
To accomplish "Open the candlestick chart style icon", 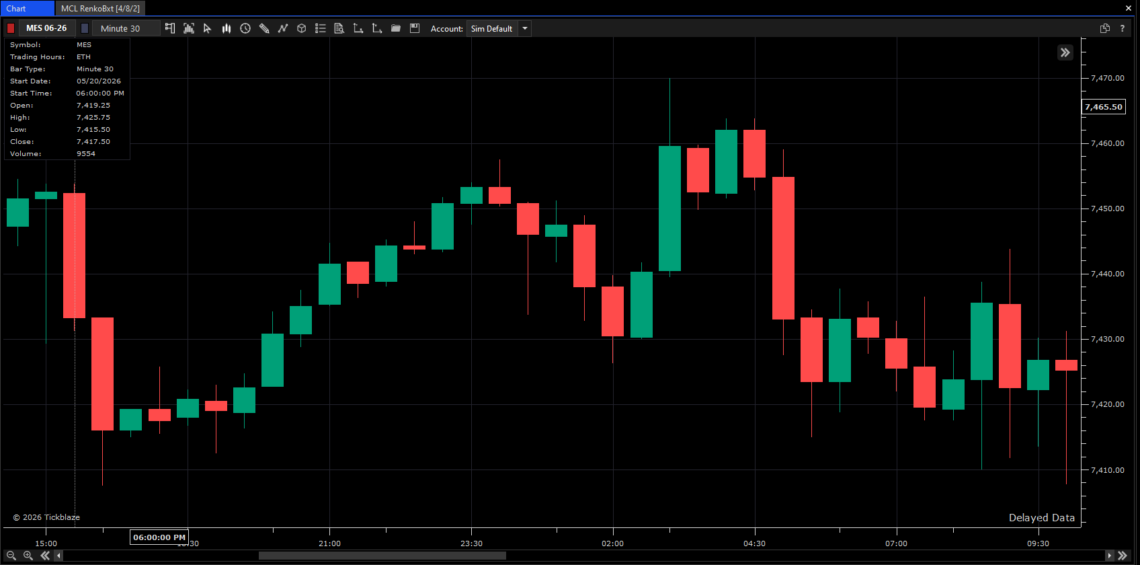I will 227,28.
